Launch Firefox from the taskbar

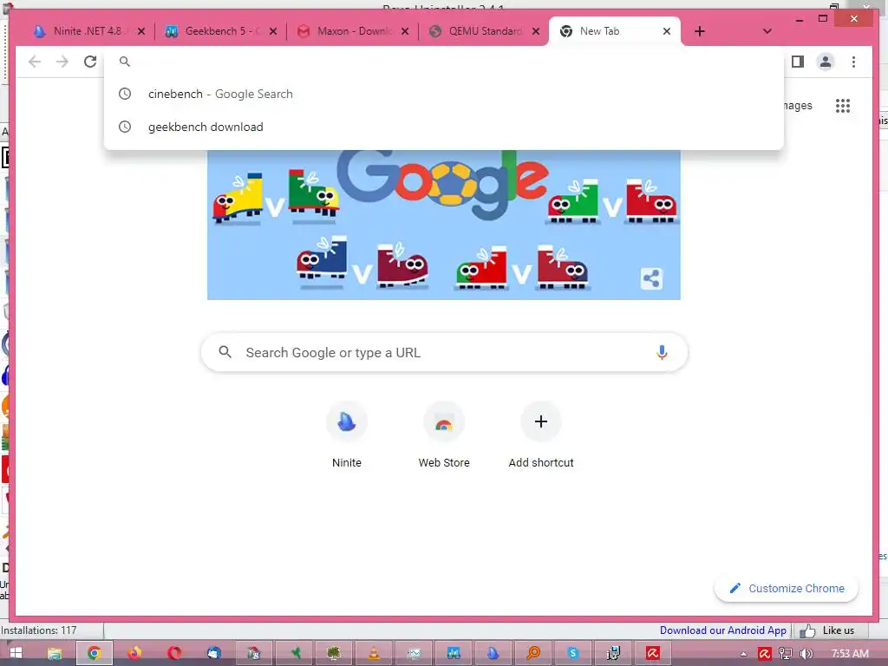coord(134,654)
